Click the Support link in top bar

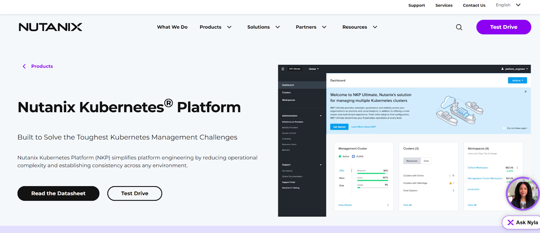coord(416,5)
